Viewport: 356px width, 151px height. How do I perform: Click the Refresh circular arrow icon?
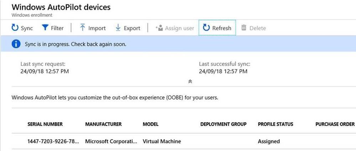pos(206,28)
